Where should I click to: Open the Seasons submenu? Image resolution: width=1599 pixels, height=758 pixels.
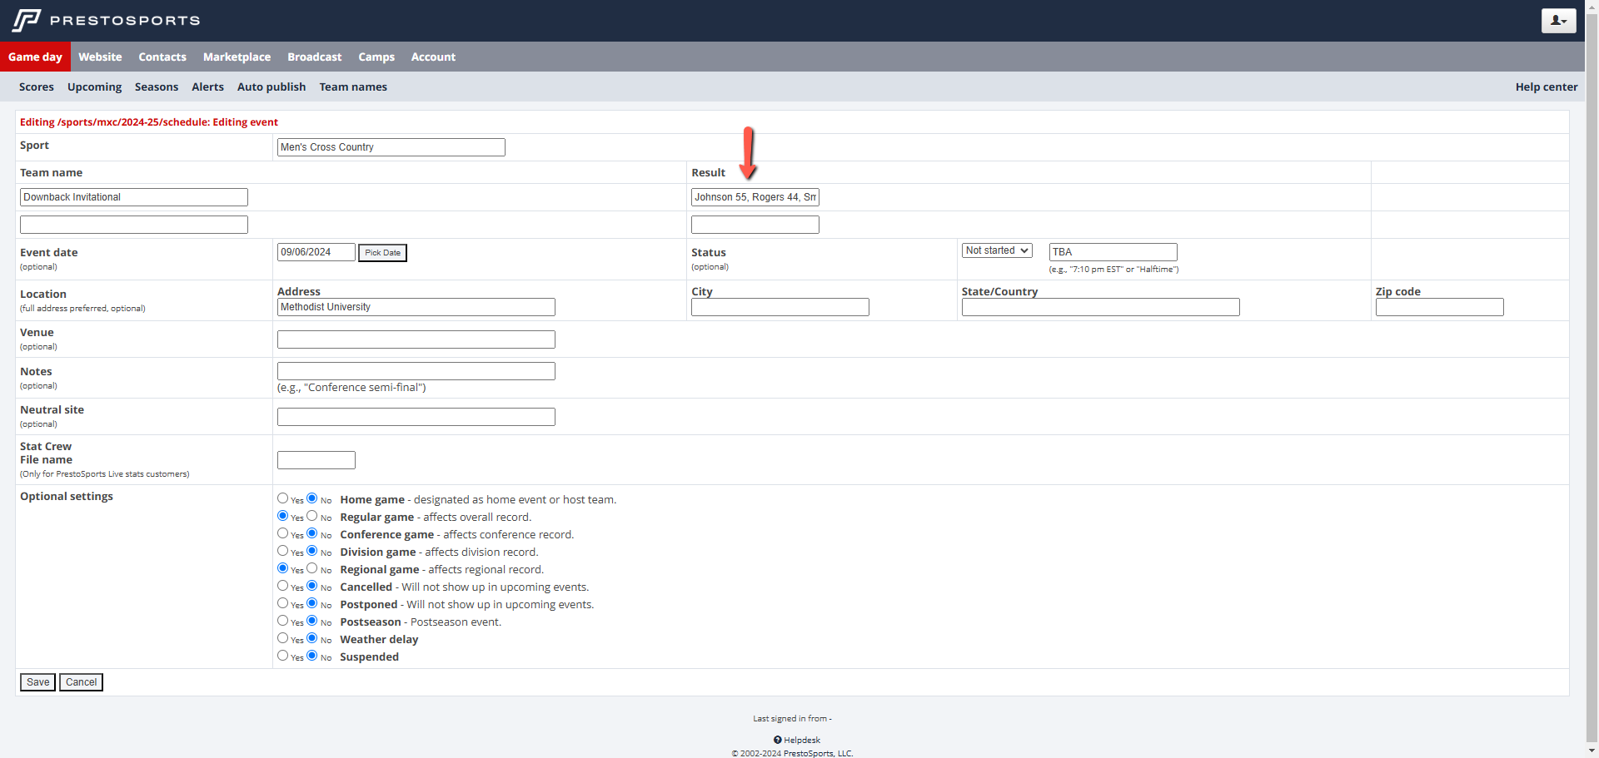(x=157, y=87)
